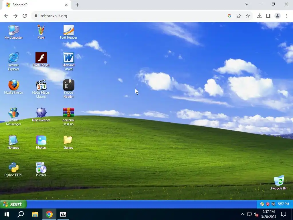
Task: Open 7-Zip from the taskbar
Action: [x=63, y=214]
